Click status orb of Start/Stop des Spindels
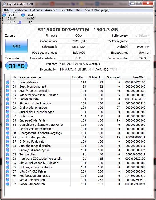 pyautogui.click(x=7, y=91)
